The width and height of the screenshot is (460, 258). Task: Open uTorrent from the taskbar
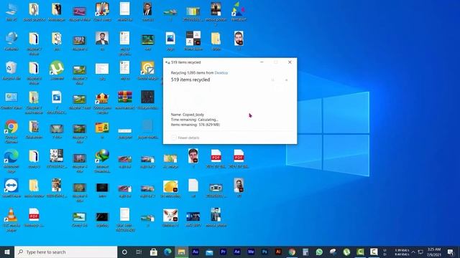click(x=346, y=252)
